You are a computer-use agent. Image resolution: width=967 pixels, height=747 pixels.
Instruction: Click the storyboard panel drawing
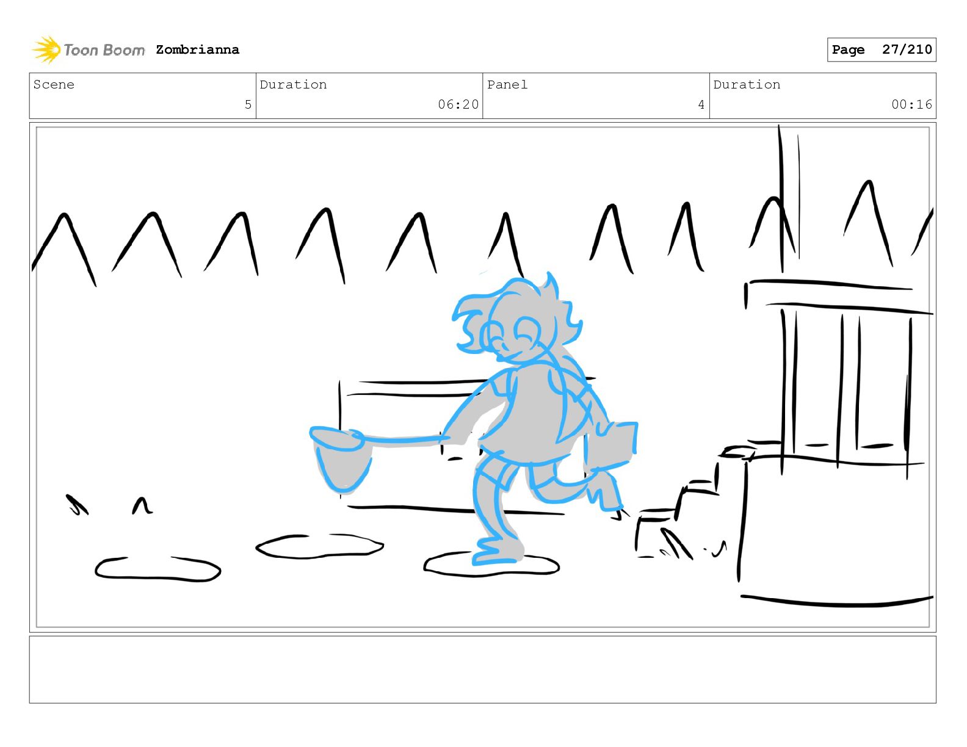tap(482, 377)
